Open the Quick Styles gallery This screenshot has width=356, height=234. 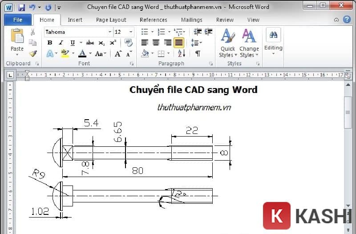(228, 43)
